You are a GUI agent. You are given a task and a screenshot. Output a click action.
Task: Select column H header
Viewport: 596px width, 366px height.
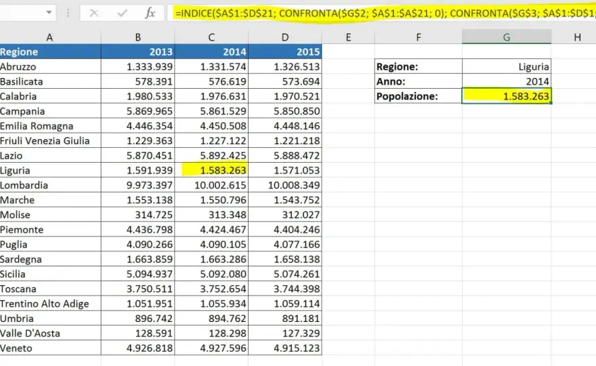point(577,37)
